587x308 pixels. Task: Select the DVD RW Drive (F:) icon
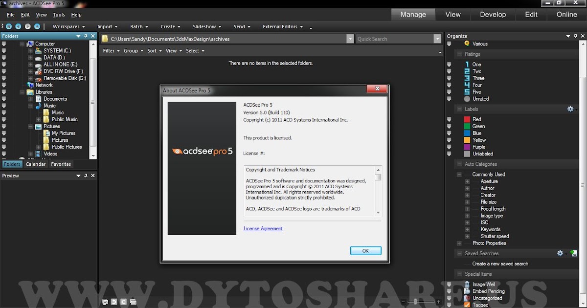click(x=38, y=71)
